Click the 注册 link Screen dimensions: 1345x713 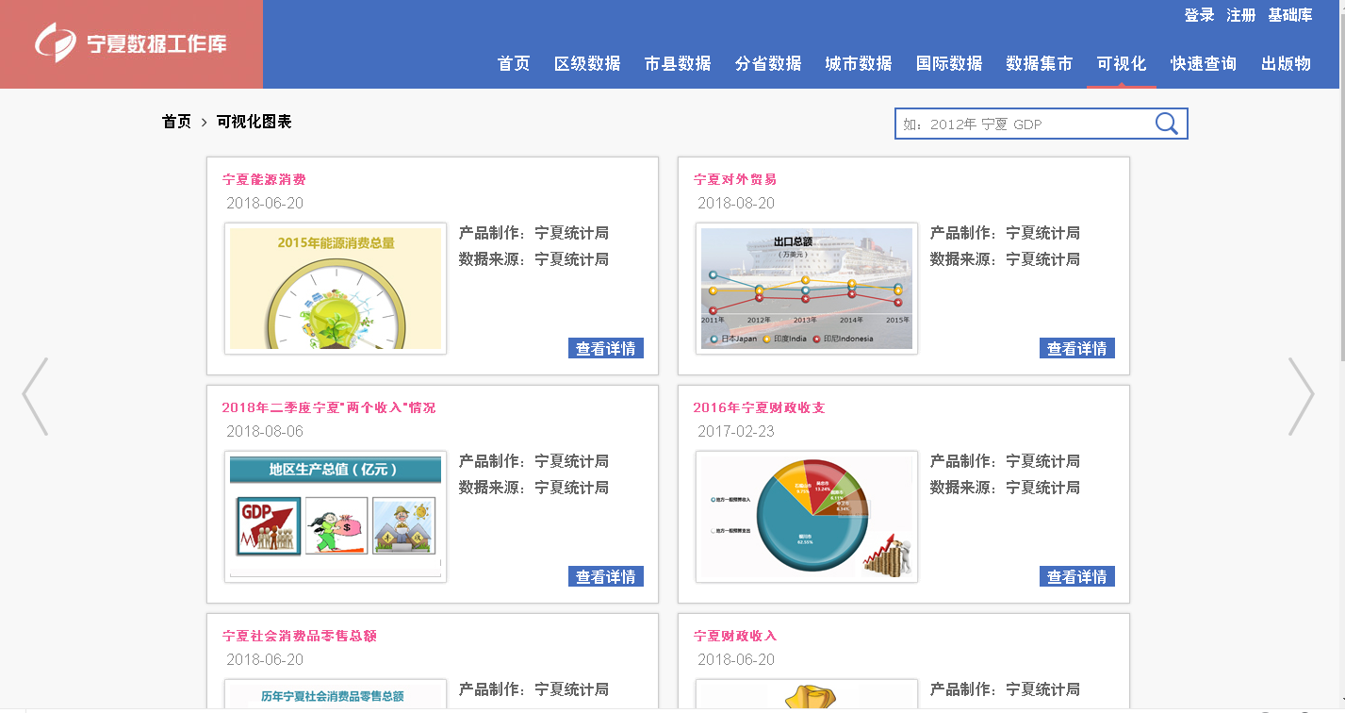[x=1240, y=15]
